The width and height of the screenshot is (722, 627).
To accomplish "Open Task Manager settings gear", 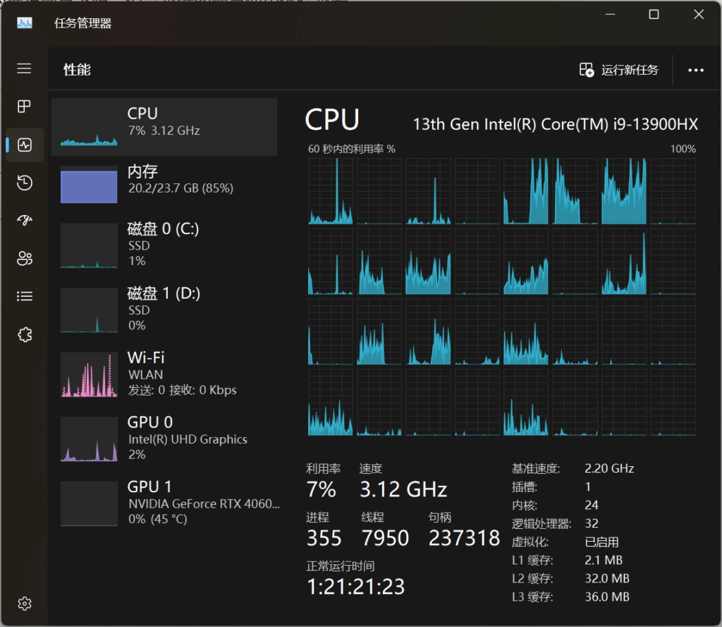I will [x=25, y=604].
